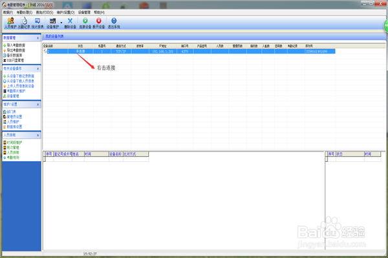Collapse the 人员排班 sidebar panel

click(x=38, y=135)
